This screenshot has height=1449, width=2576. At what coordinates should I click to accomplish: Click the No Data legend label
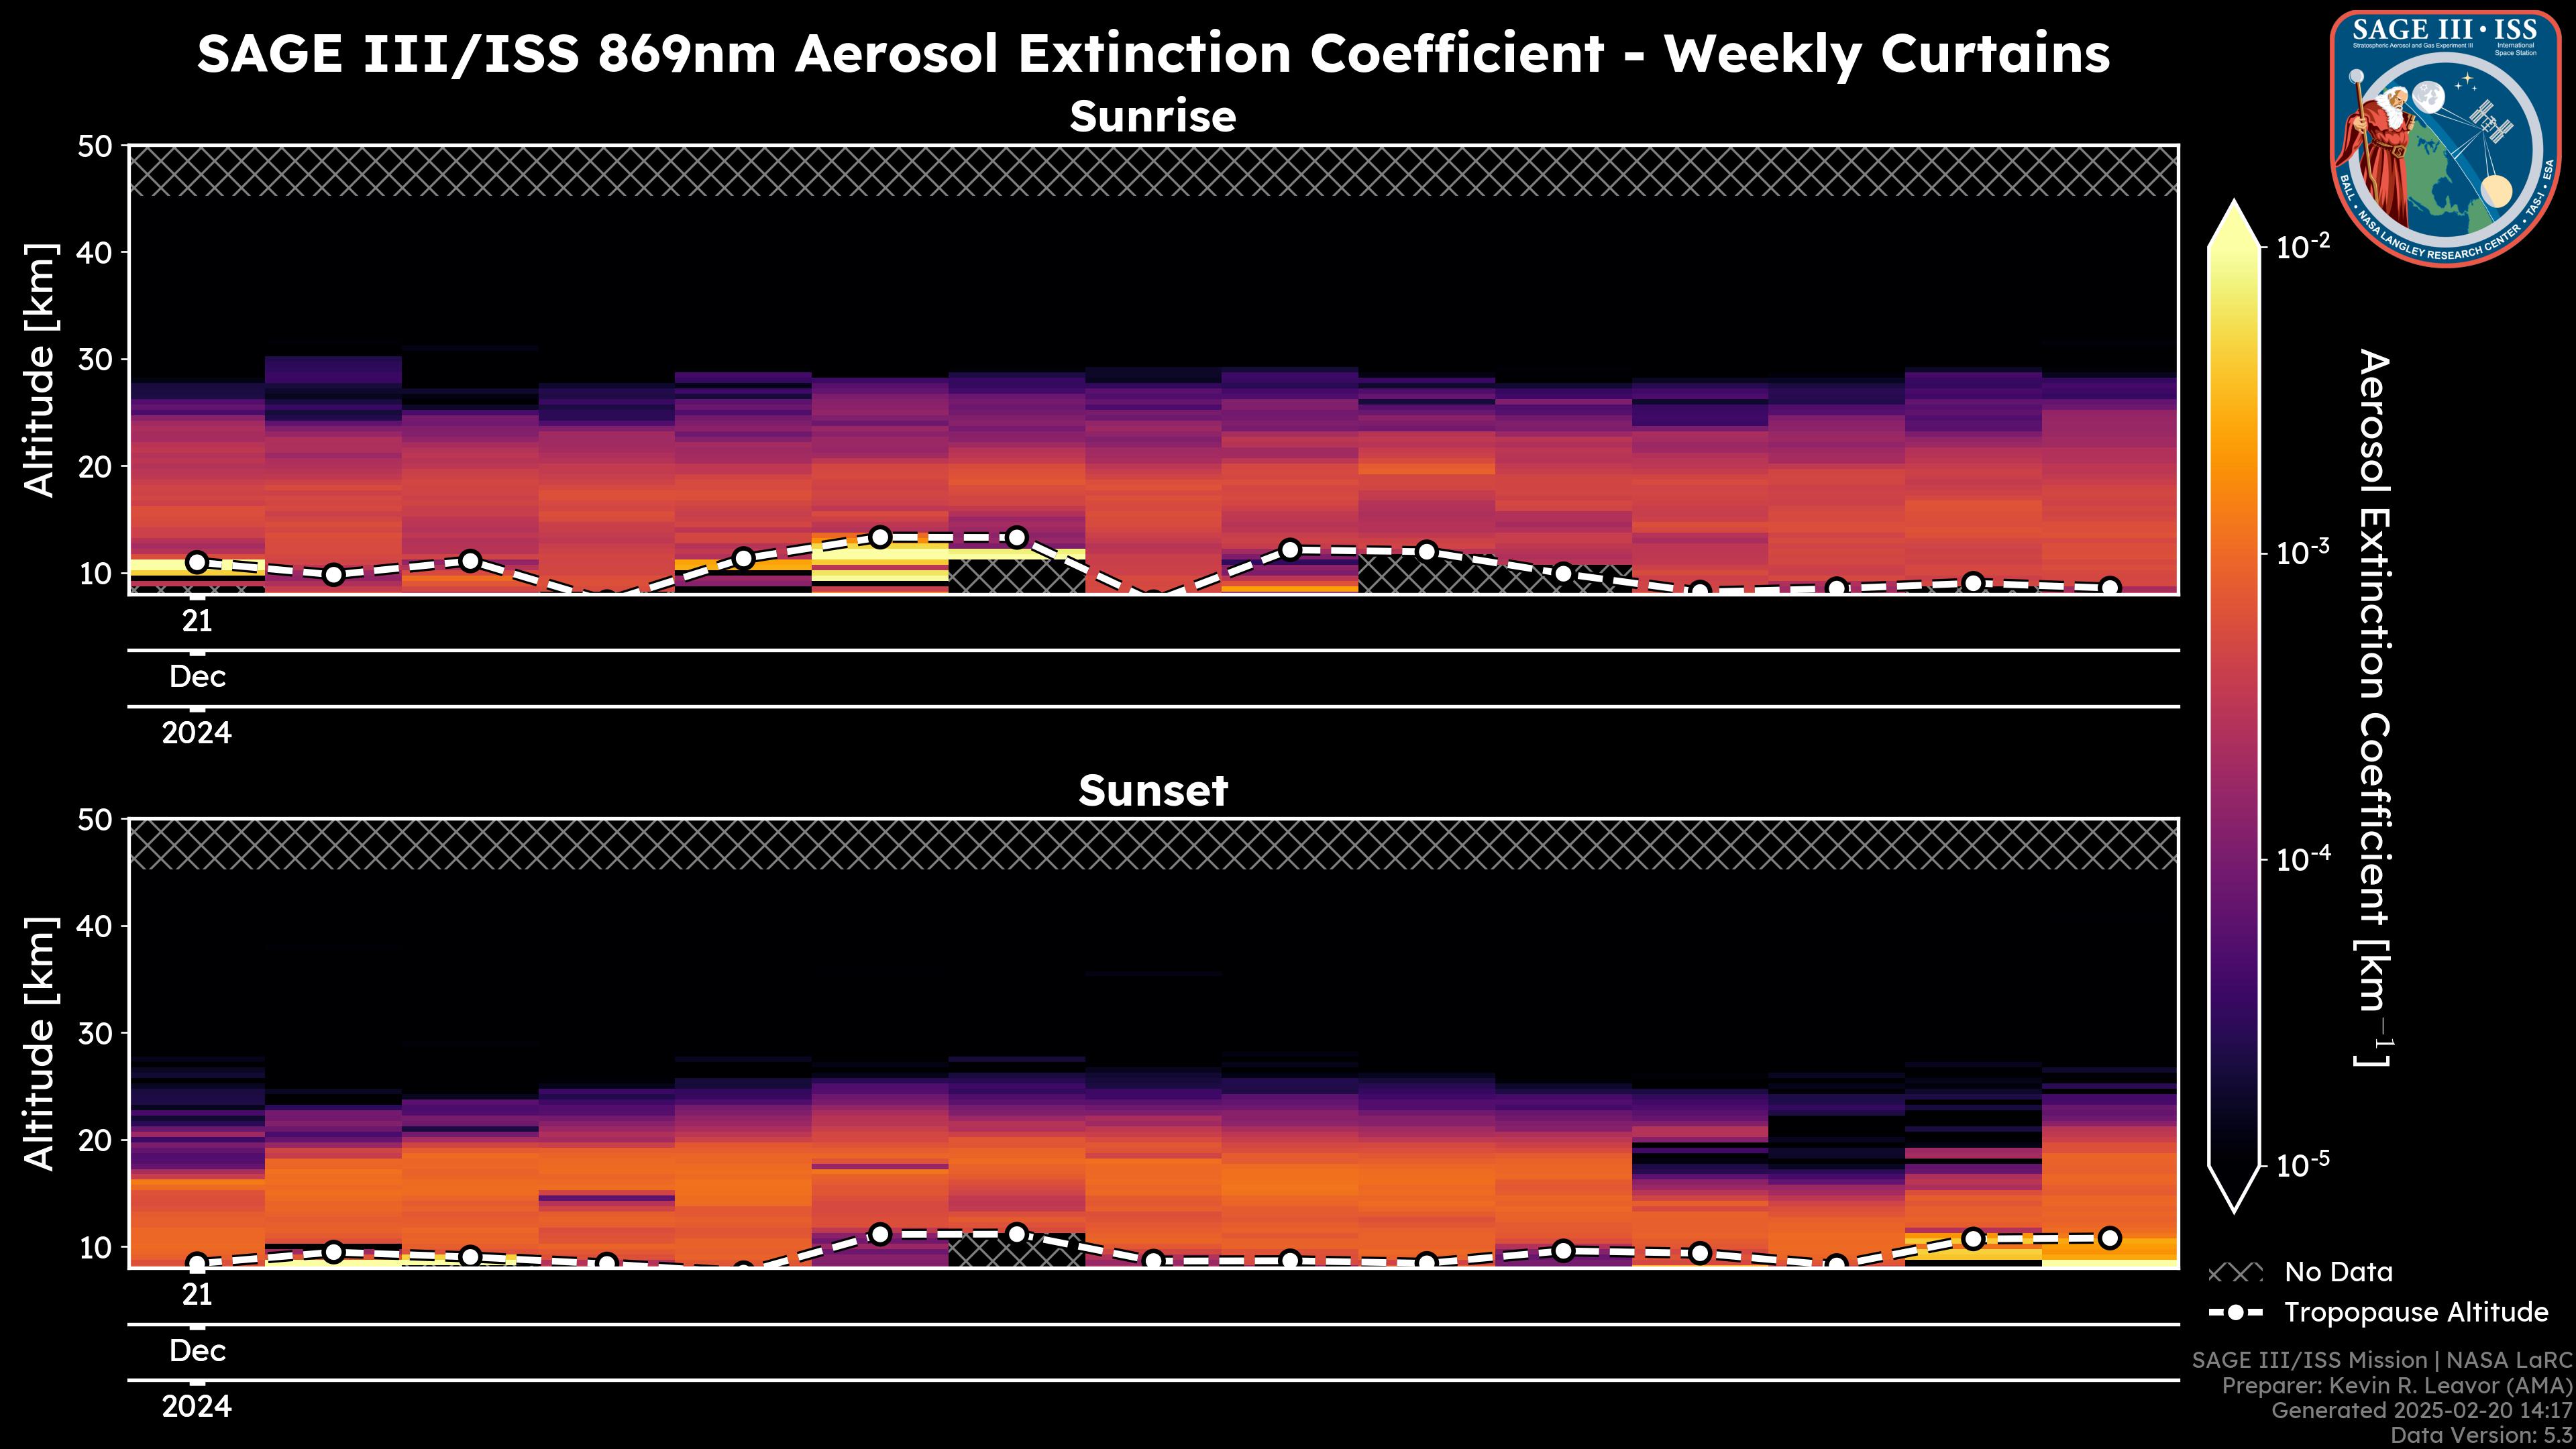pyautogui.click(x=2338, y=1273)
